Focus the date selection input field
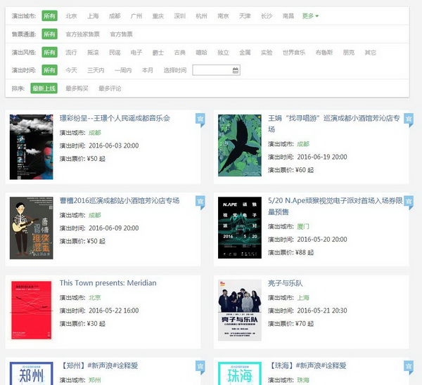422x385 pixels. 216,70
